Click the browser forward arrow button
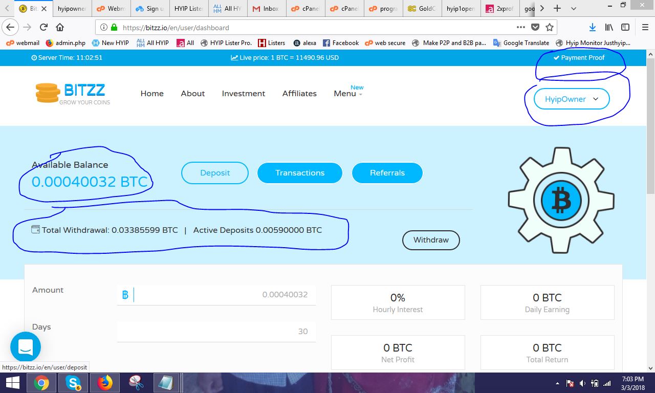 [x=27, y=27]
